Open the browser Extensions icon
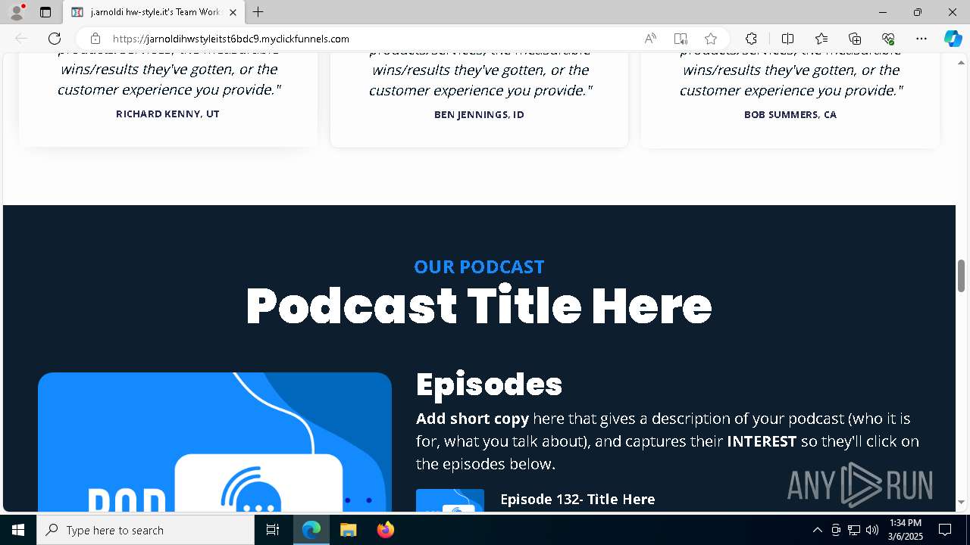 point(751,39)
